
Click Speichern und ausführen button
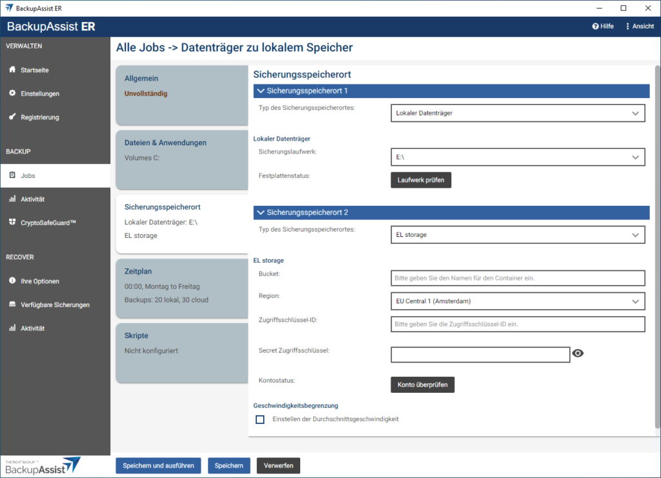pos(158,466)
